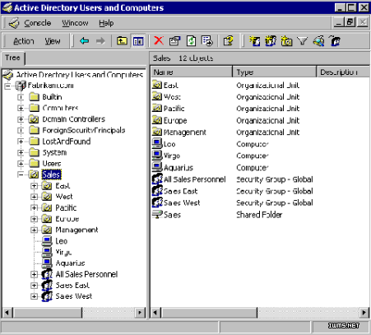Select West OU in the tree
Viewport: 371px width, 335px height.
(x=64, y=197)
